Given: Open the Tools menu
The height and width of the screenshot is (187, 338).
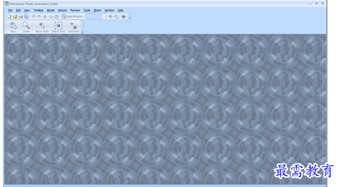Looking at the screenshot, I should pyautogui.click(x=87, y=10).
